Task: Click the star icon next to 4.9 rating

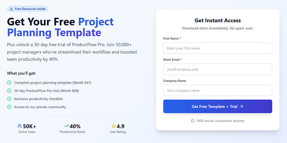Action: 114,126
